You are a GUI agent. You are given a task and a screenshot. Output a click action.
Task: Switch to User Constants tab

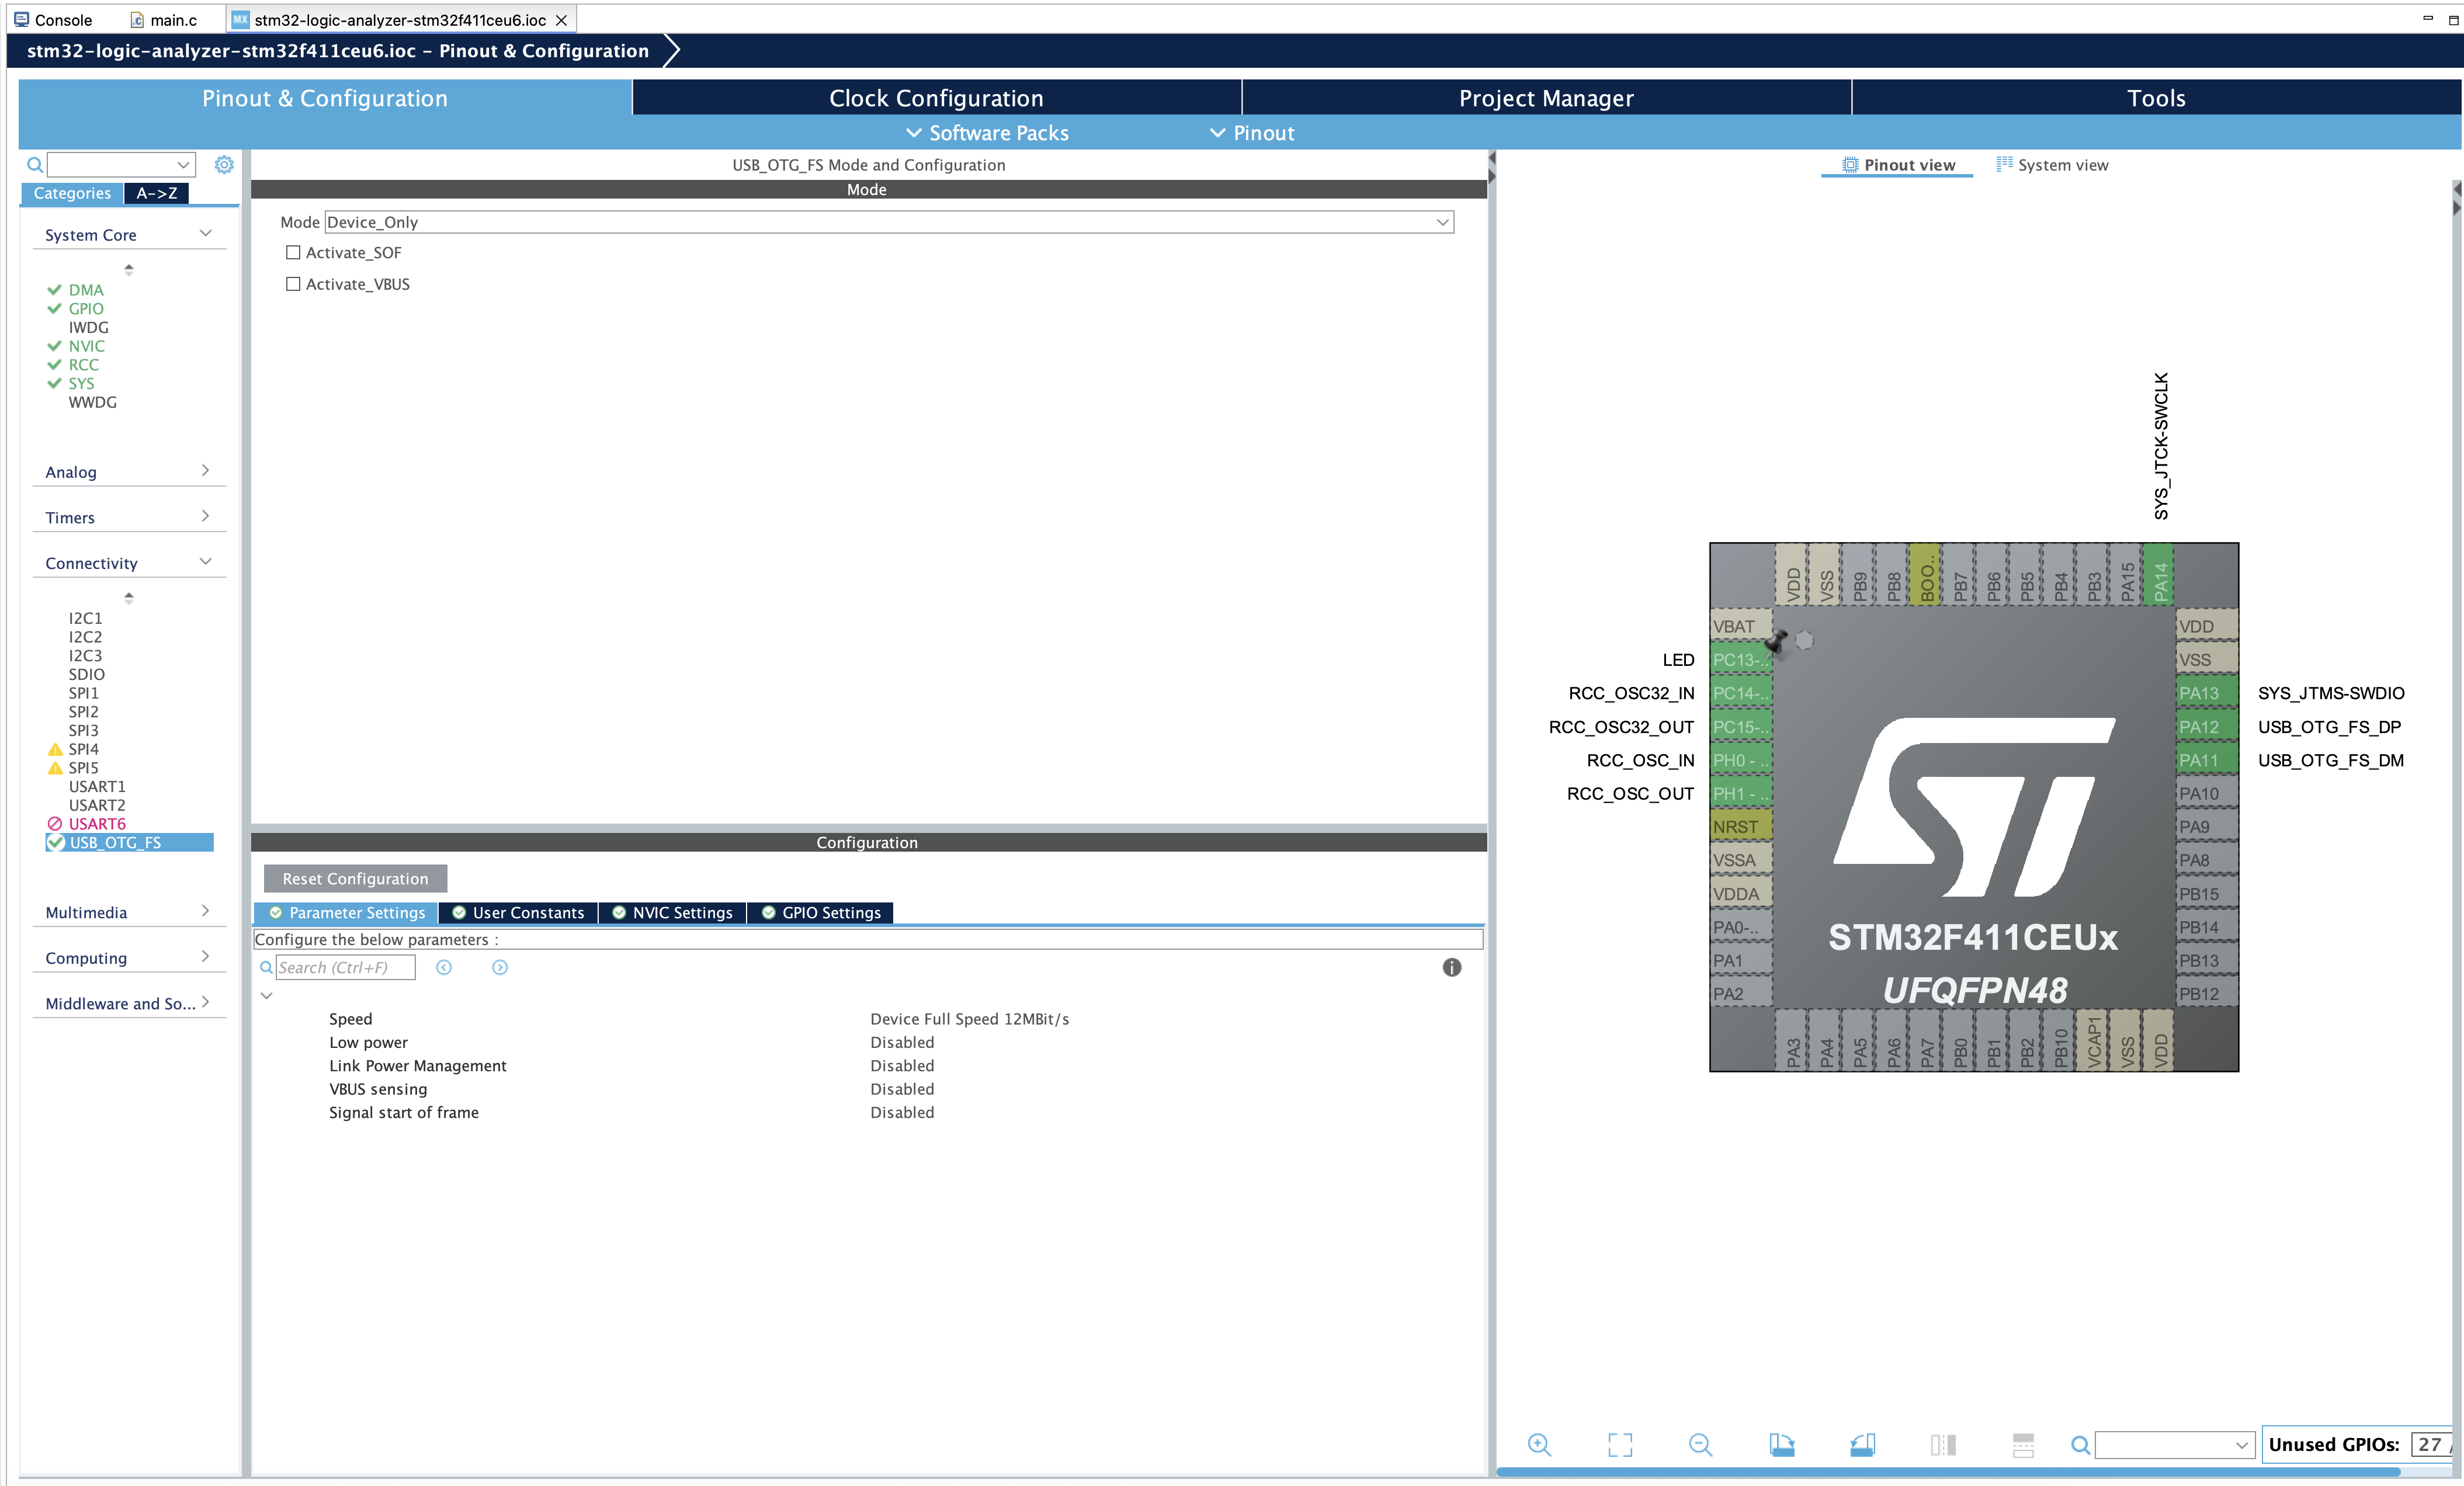(x=518, y=912)
